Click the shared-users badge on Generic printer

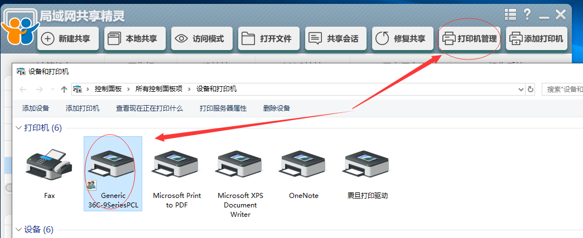(x=91, y=185)
